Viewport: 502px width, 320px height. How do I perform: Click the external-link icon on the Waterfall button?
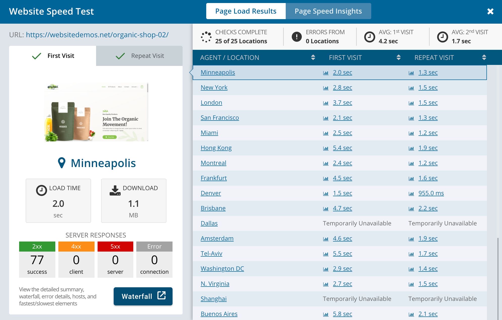(x=161, y=295)
